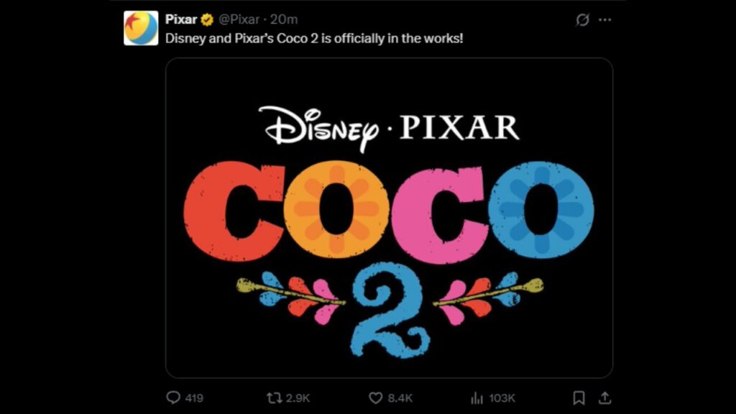Click the reply speech bubble icon
This screenshot has width=736, height=414.
tap(172, 397)
